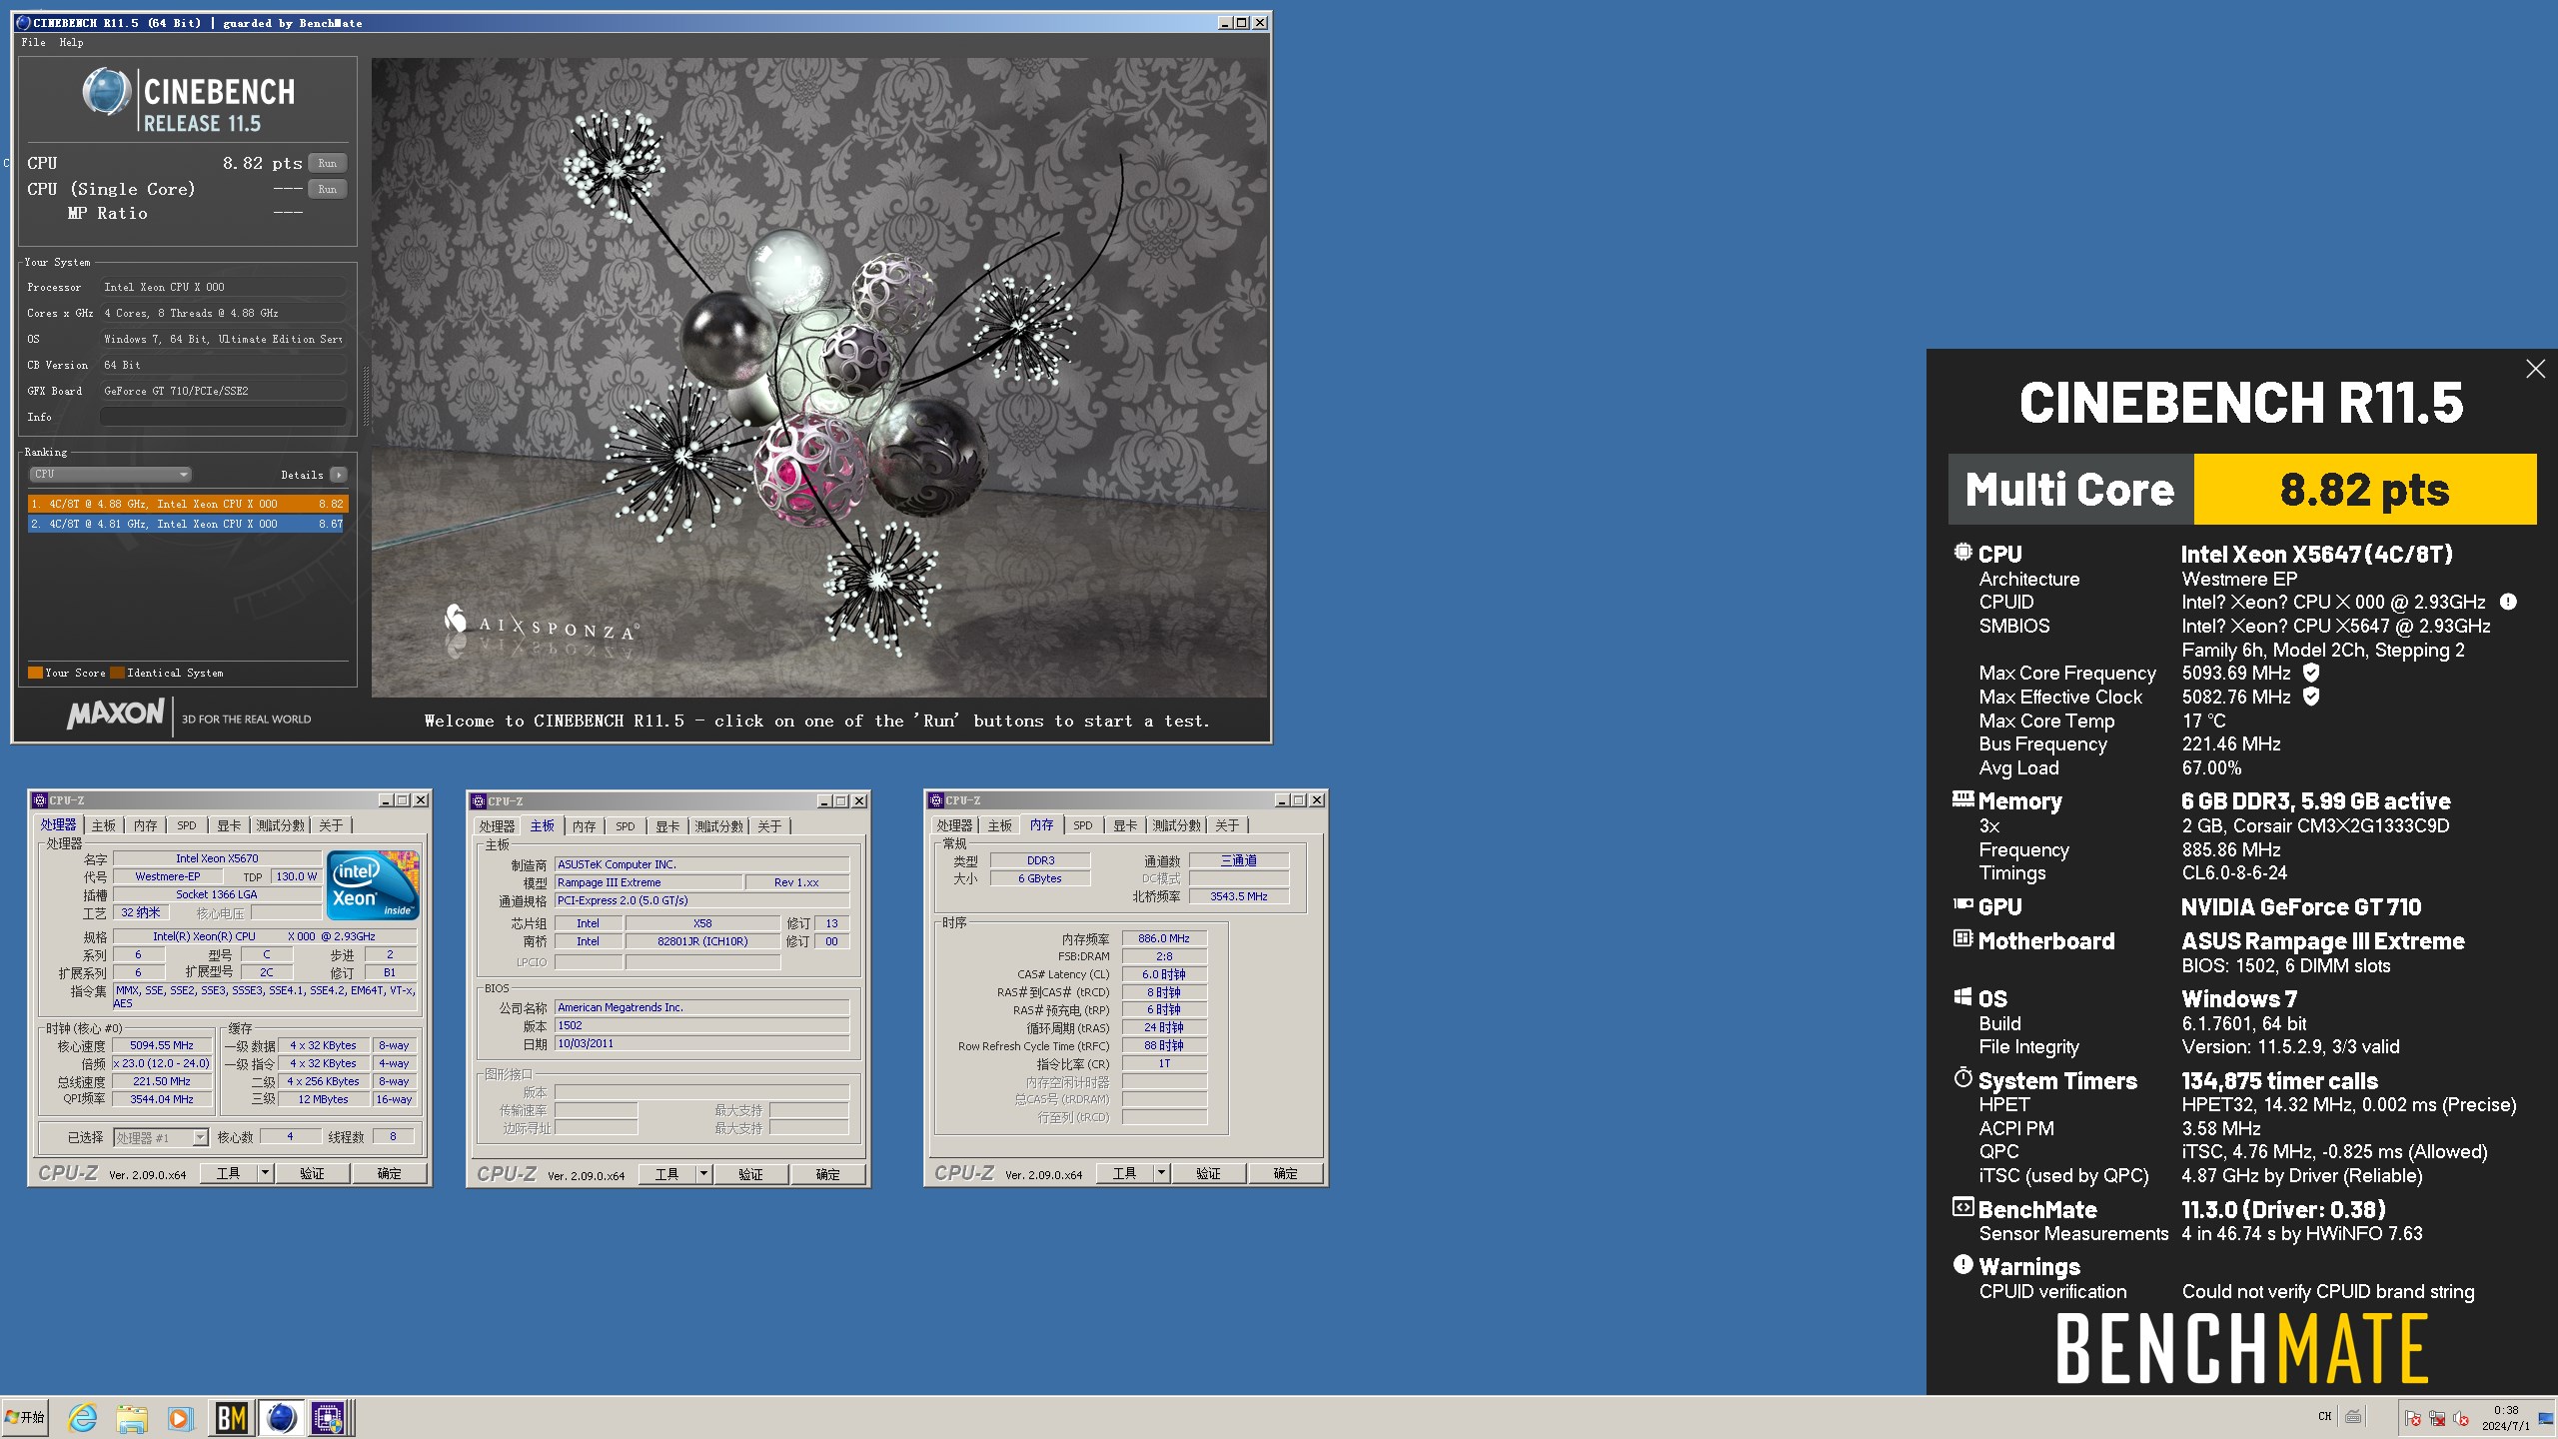Open 关于 tab in first CPU-Z window
This screenshot has height=1439, width=2558.
331,825
